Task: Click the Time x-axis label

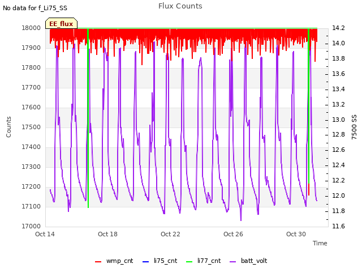Action: pyautogui.click(x=320, y=243)
